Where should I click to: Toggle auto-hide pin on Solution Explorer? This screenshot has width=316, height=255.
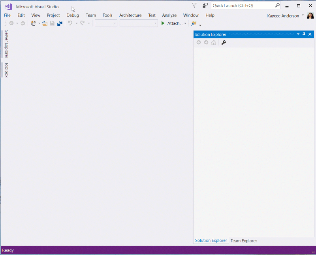(x=304, y=34)
